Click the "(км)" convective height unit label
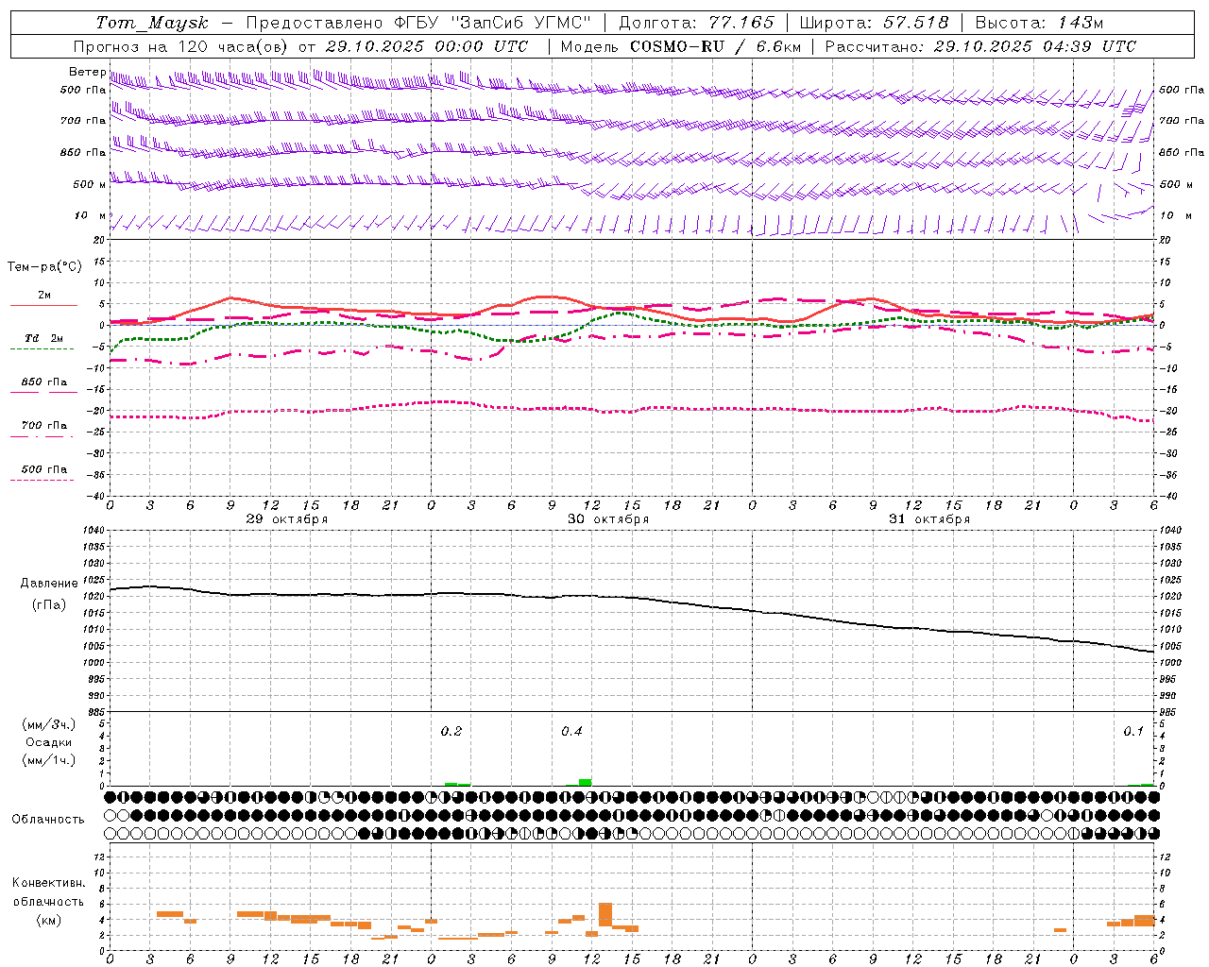This screenshot has height=967, width=1209. click(49, 920)
